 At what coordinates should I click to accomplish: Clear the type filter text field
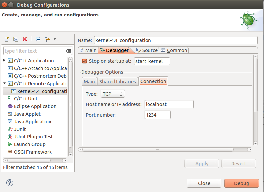68,51
